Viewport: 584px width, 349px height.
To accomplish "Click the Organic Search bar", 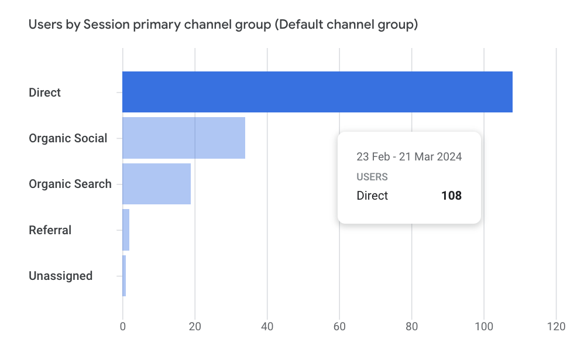I will [x=156, y=184].
